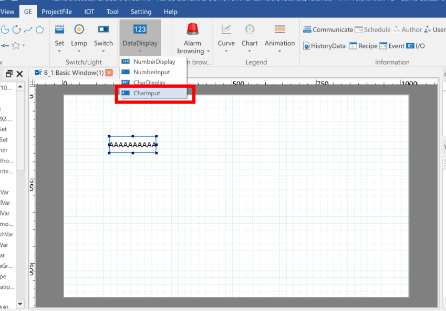Choose CharDisplay from the DataDisplay menu
The width and height of the screenshot is (446, 311).
tap(153, 82)
